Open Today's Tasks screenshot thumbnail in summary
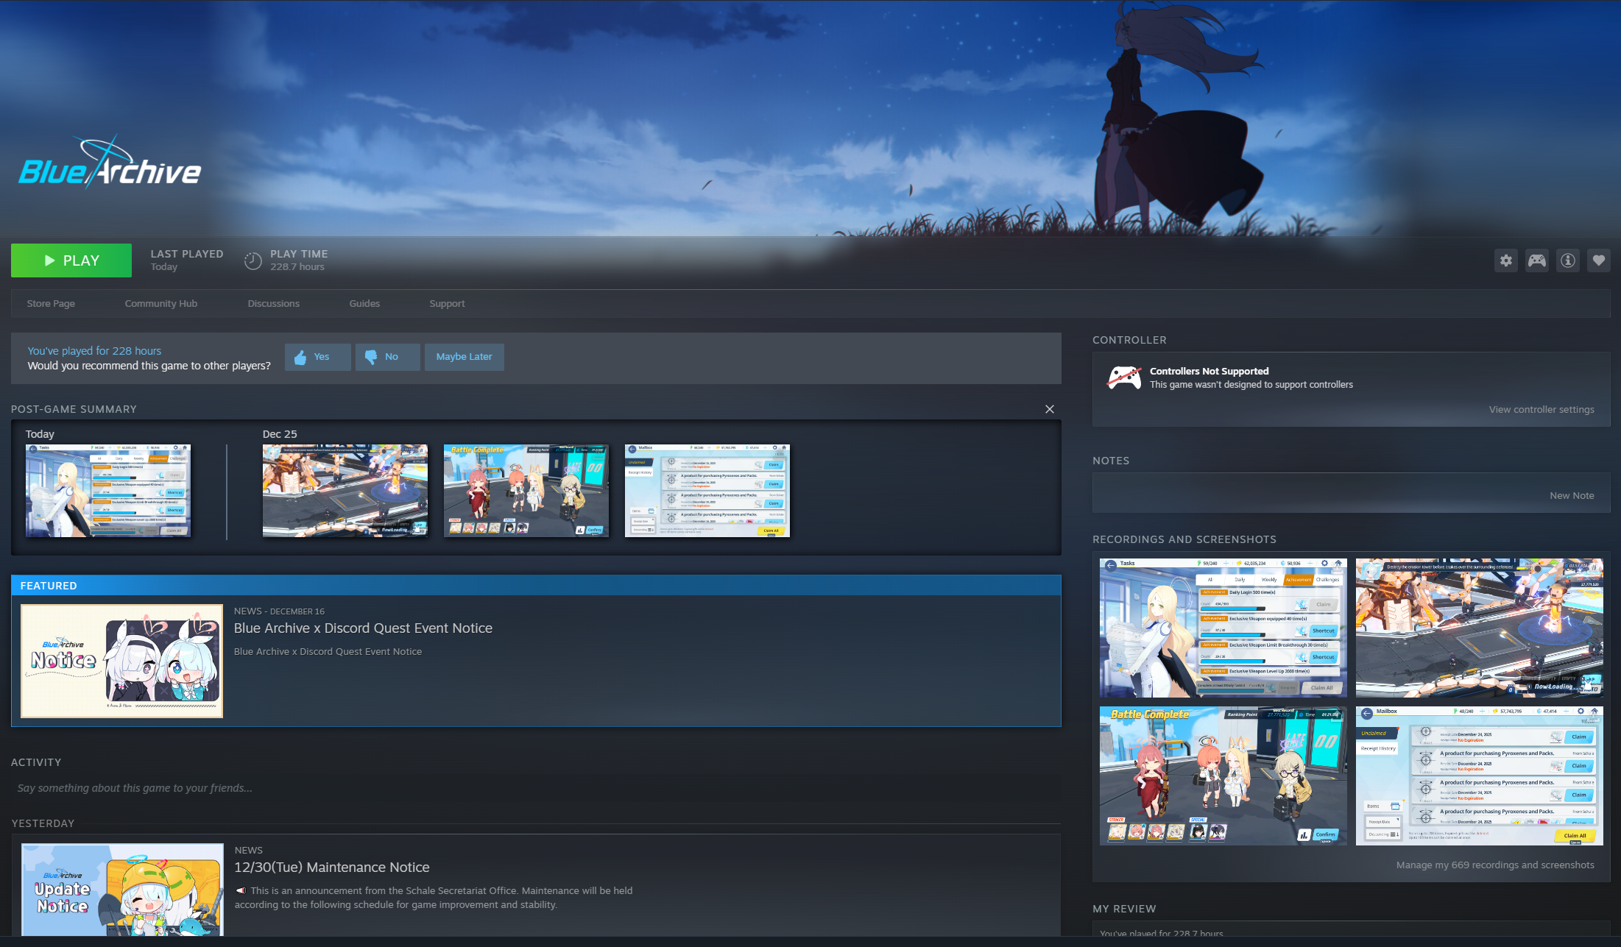The height and width of the screenshot is (947, 1621). point(108,490)
